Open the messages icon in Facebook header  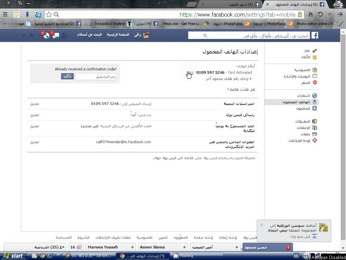pyautogui.click(x=56, y=35)
